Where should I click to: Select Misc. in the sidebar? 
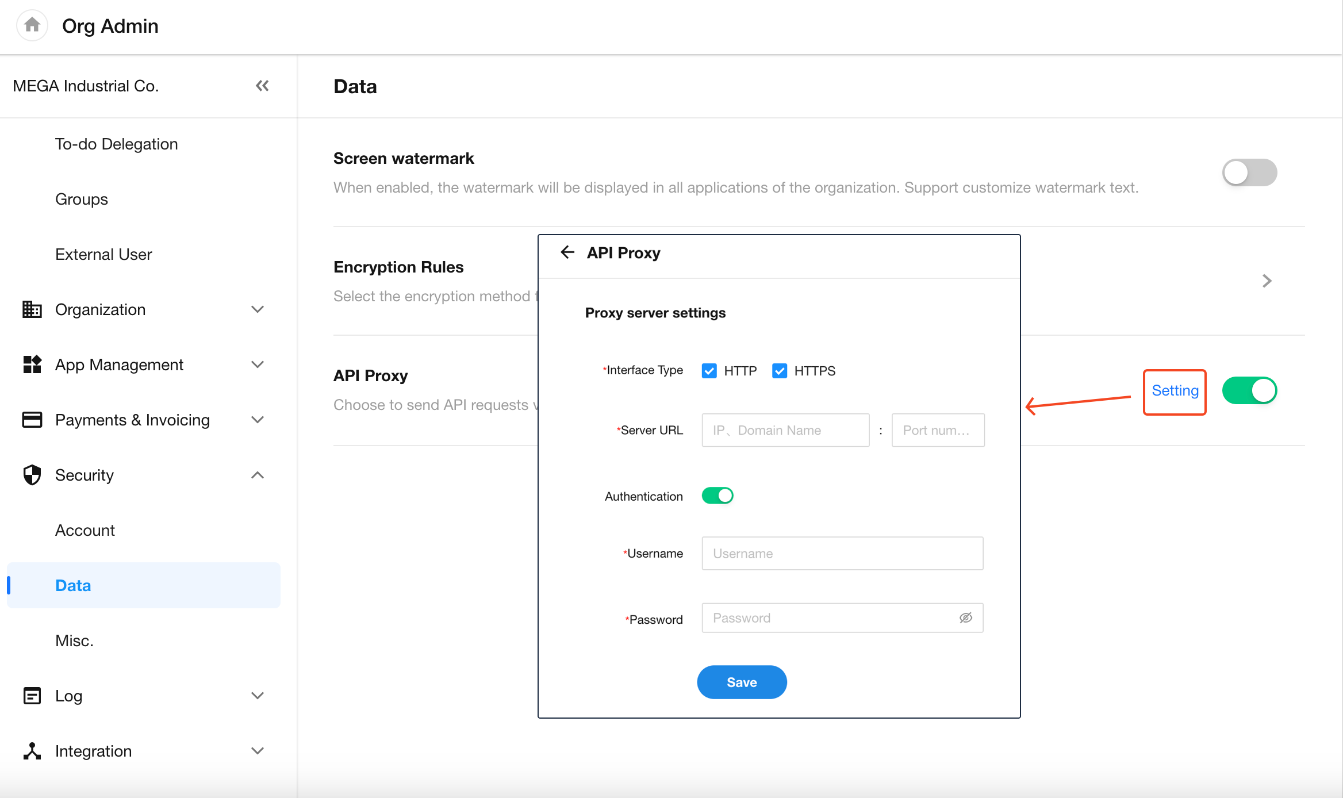point(74,640)
